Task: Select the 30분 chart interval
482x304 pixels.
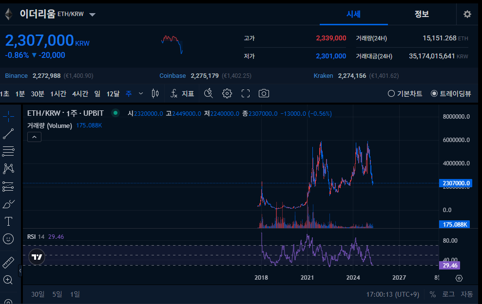Action: [x=38, y=93]
